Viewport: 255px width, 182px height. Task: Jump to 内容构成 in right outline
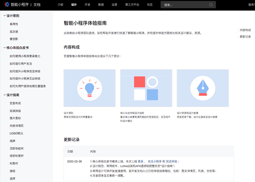pyautogui.click(x=245, y=30)
